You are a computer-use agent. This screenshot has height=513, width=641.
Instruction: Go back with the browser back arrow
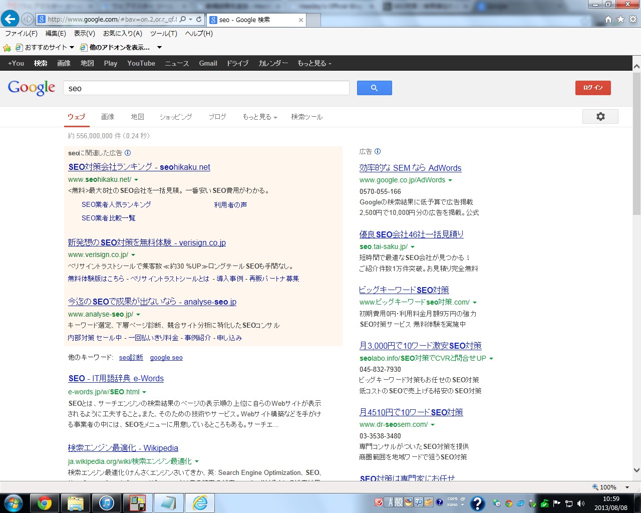(x=10, y=19)
